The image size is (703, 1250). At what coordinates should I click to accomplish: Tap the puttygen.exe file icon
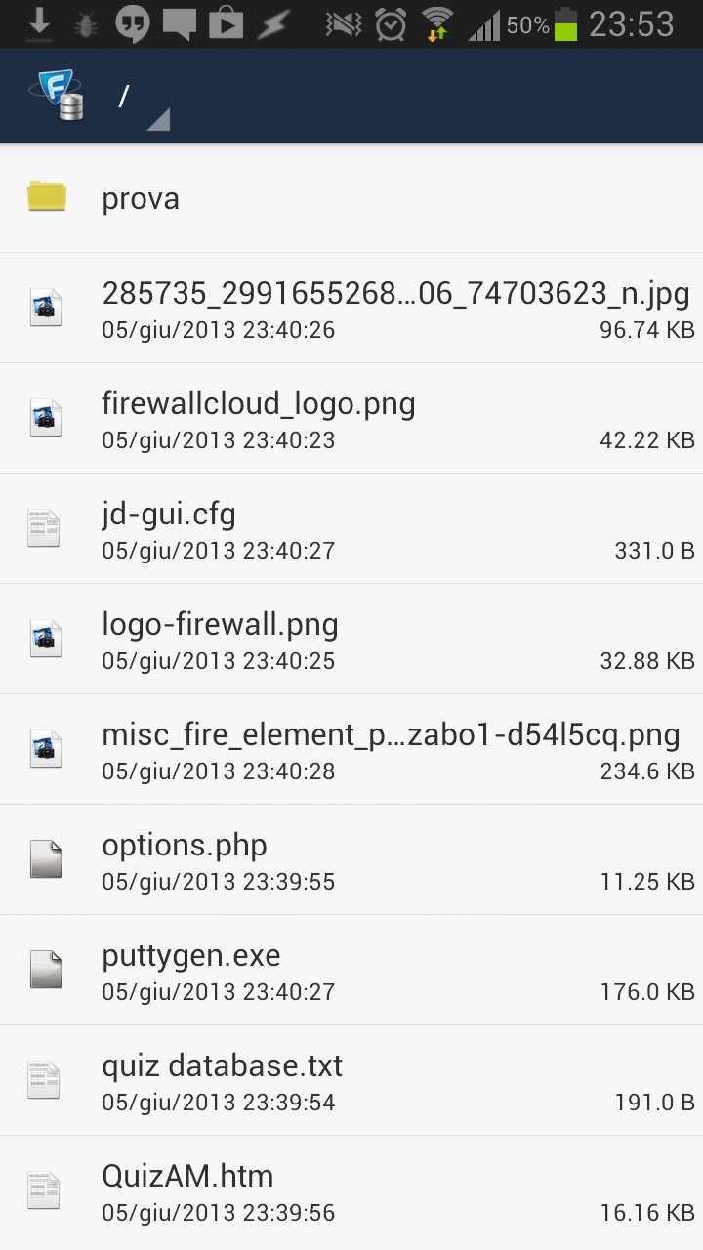pos(45,971)
